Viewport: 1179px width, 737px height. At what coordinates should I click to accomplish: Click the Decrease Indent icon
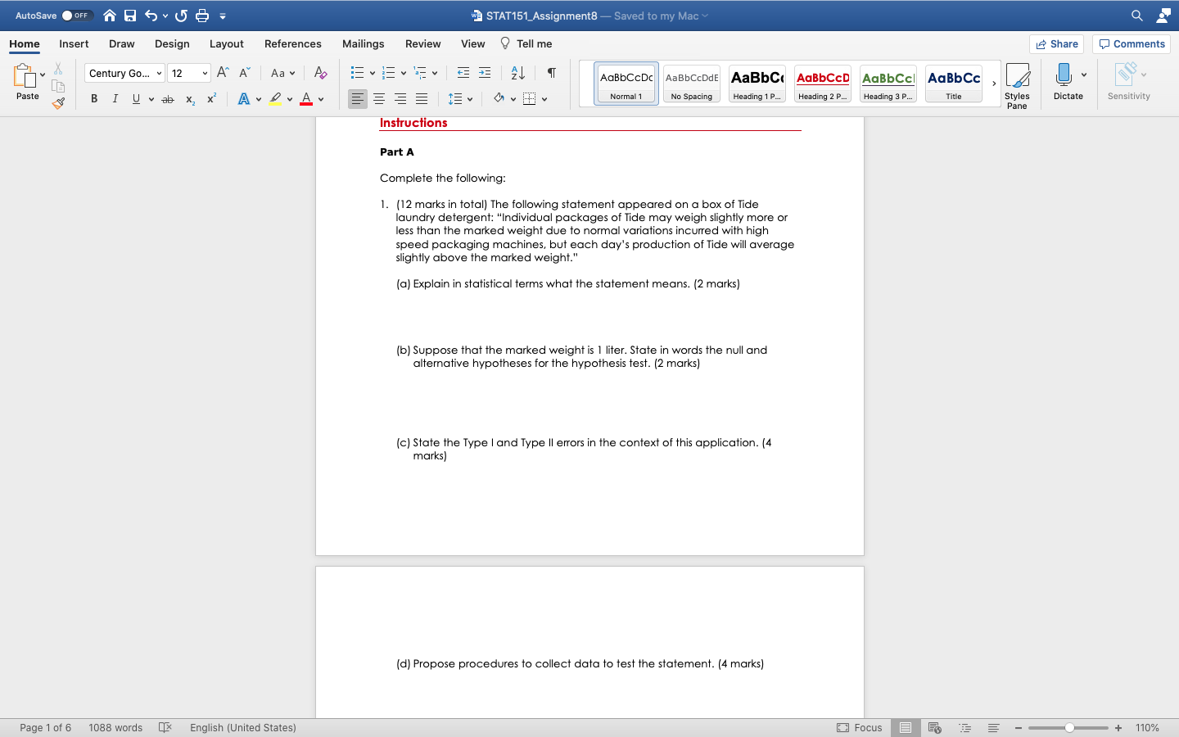(463, 73)
